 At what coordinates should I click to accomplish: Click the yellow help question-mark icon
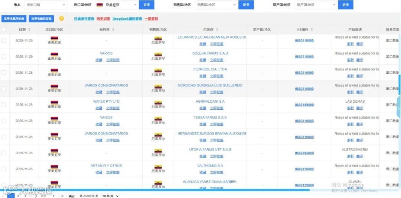pyautogui.click(x=61, y=19)
